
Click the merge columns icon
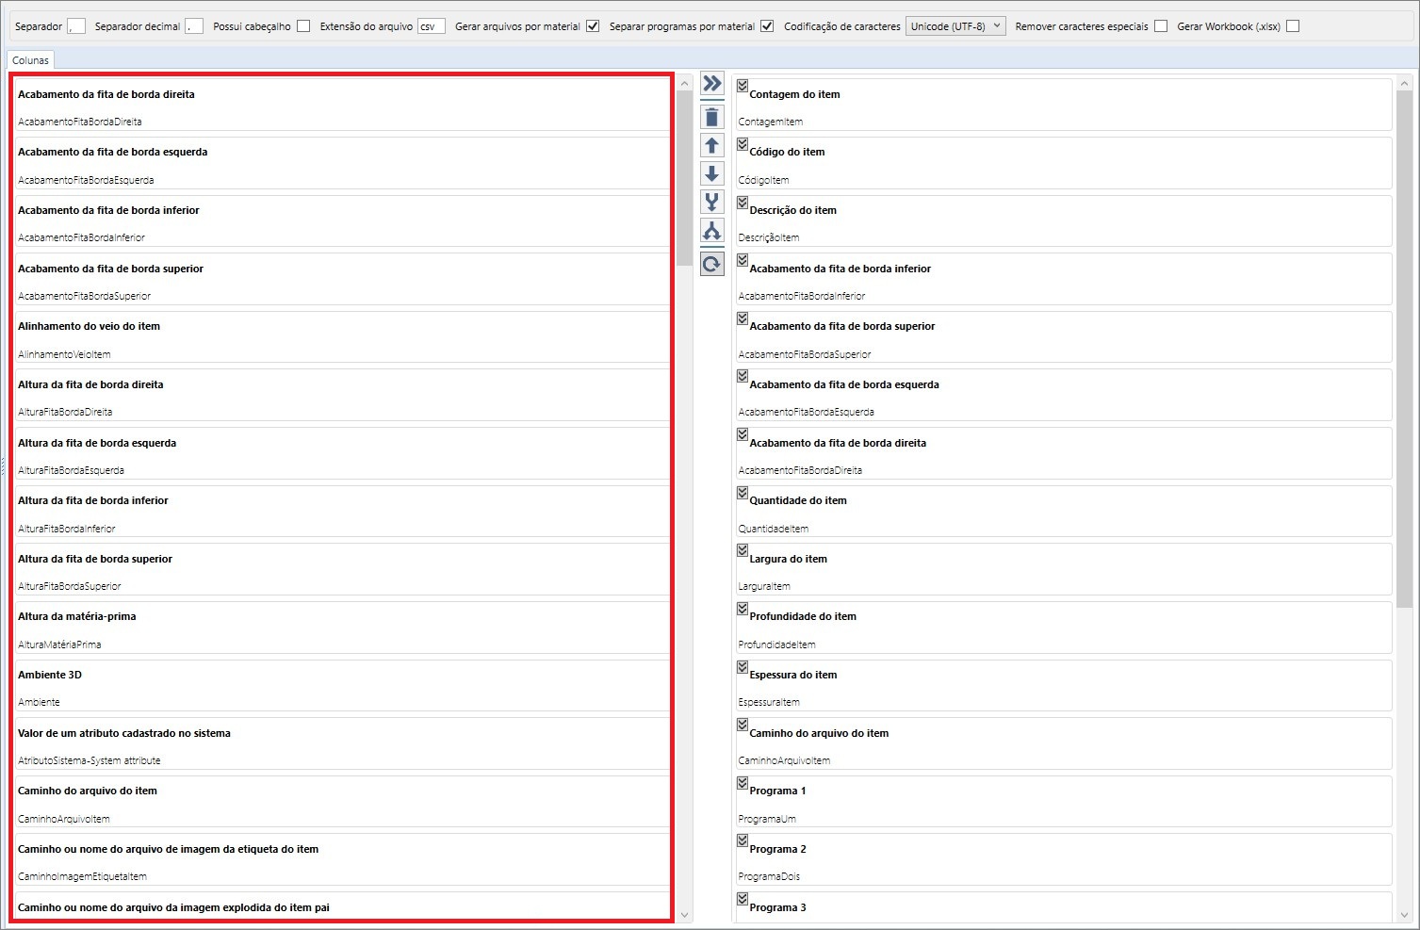[711, 202]
